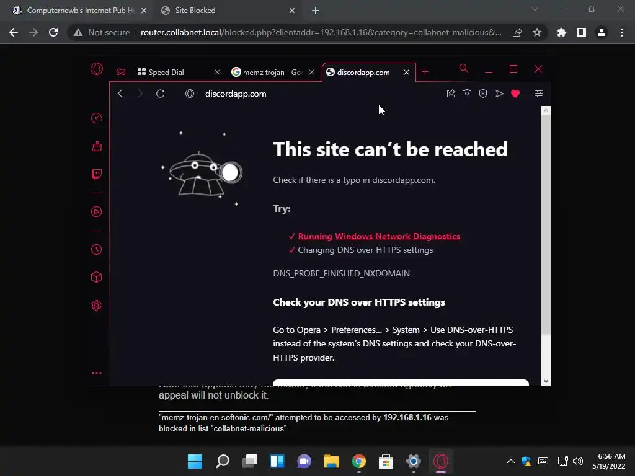Click Chrome back arrow

coord(14,32)
